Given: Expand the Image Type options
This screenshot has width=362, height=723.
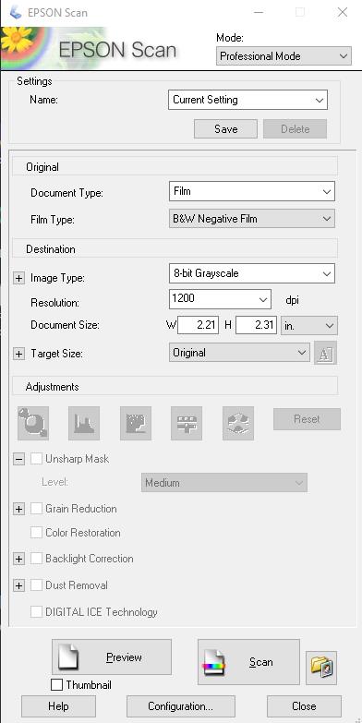Looking at the screenshot, I should tap(18, 278).
